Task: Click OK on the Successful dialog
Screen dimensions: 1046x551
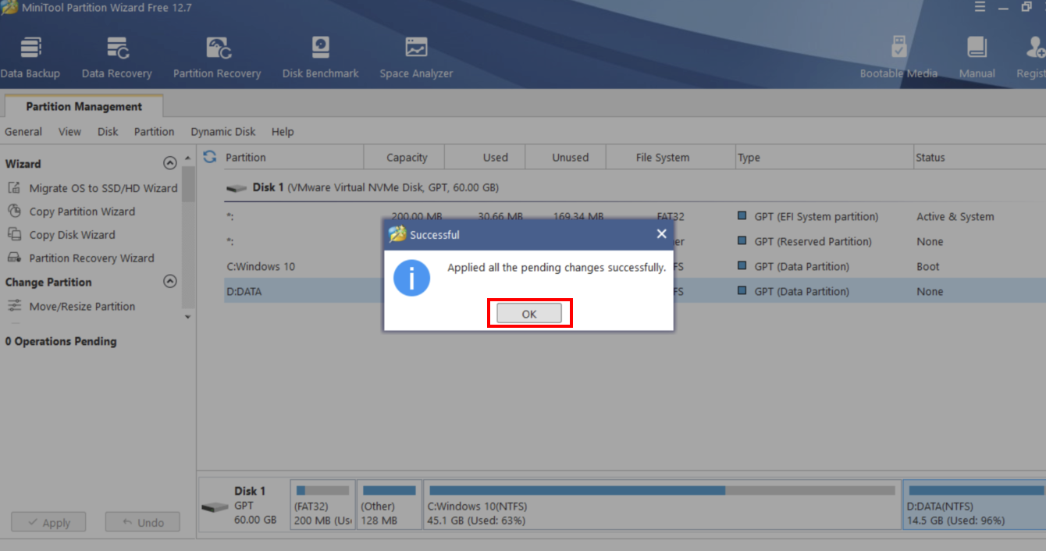Action: point(528,313)
